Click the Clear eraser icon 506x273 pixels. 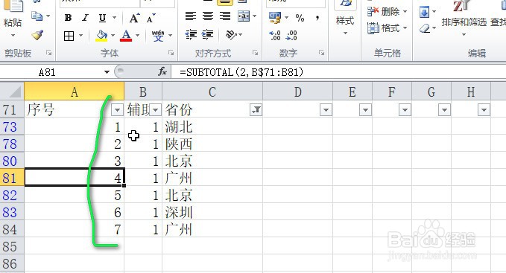pos(425,29)
